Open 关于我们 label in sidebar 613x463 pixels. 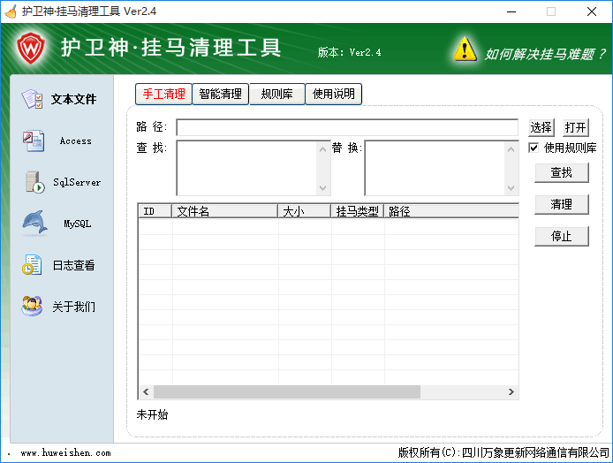[x=73, y=307]
